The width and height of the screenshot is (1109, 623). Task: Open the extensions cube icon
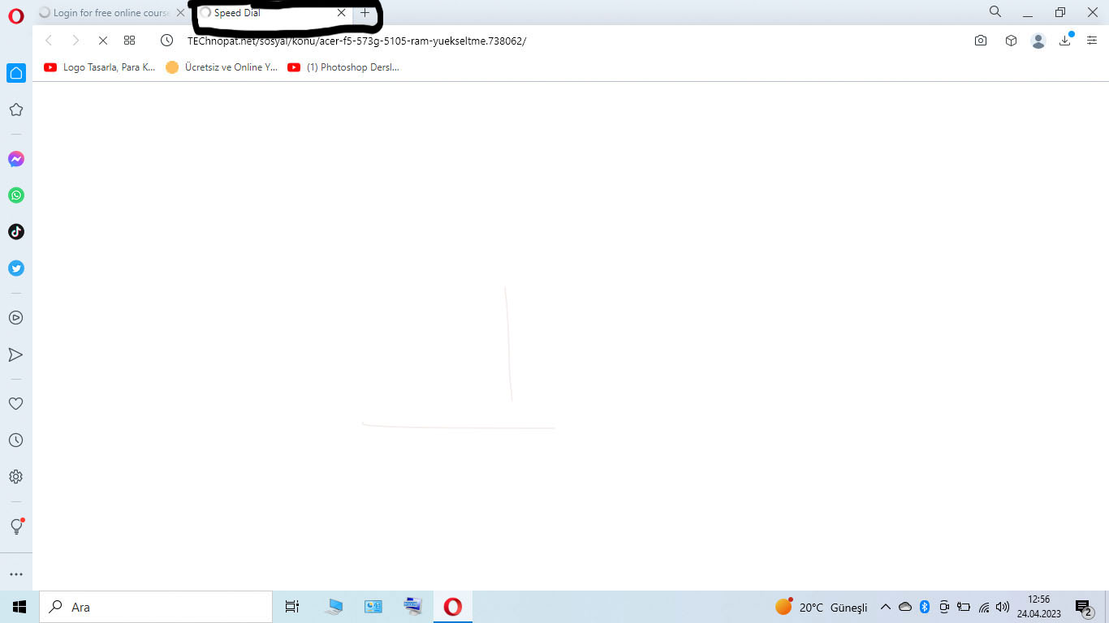click(1011, 41)
